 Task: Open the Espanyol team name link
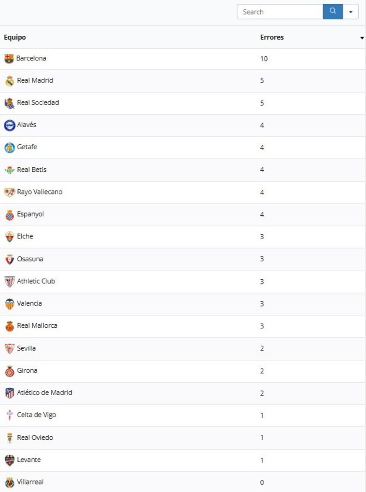pos(30,214)
